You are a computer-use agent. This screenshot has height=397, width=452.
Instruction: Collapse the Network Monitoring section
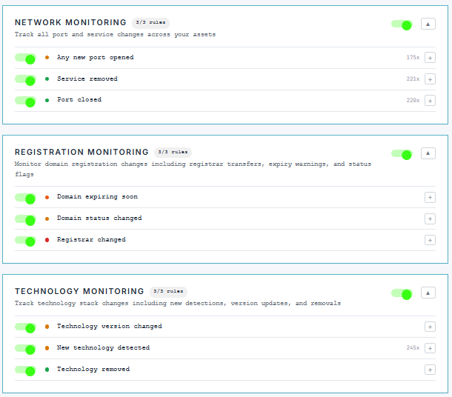(x=428, y=24)
